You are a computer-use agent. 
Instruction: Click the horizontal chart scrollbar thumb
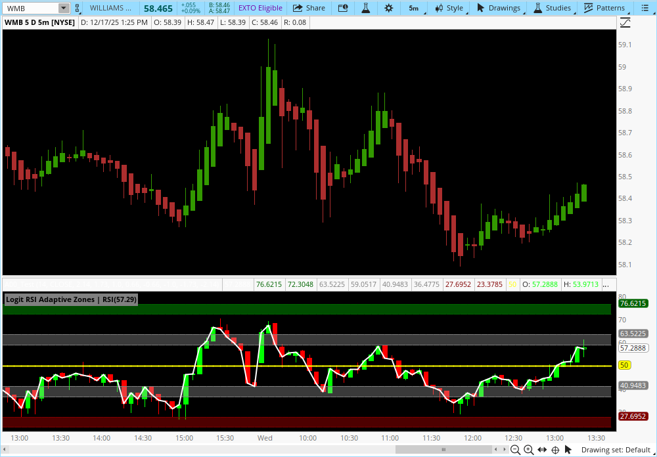[x=443, y=450]
